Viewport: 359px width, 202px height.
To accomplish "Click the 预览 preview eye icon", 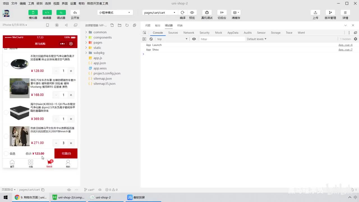I will pyautogui.click(x=192, y=13).
